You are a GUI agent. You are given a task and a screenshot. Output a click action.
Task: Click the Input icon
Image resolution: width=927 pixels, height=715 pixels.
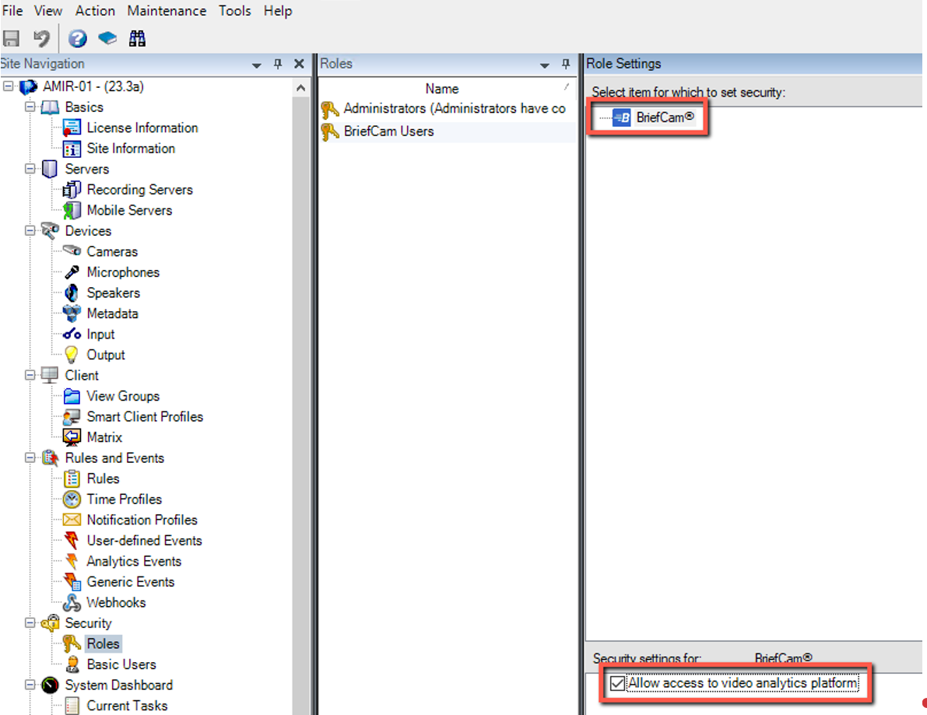pyautogui.click(x=72, y=334)
